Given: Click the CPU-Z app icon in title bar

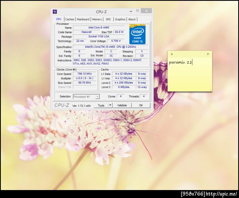Looking at the screenshot, I should click(x=55, y=12).
